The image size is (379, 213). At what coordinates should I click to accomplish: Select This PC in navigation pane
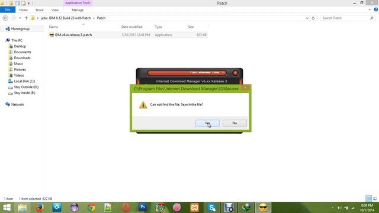pos(17,41)
